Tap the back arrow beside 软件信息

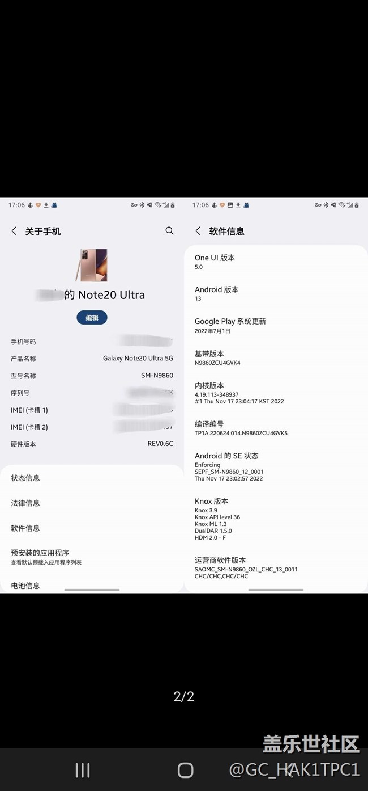(x=198, y=231)
